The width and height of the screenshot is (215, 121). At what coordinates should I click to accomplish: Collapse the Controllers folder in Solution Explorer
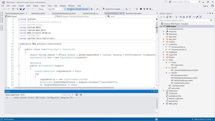(164, 44)
